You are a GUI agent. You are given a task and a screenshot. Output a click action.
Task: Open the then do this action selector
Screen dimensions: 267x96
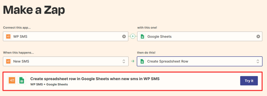point(199,61)
